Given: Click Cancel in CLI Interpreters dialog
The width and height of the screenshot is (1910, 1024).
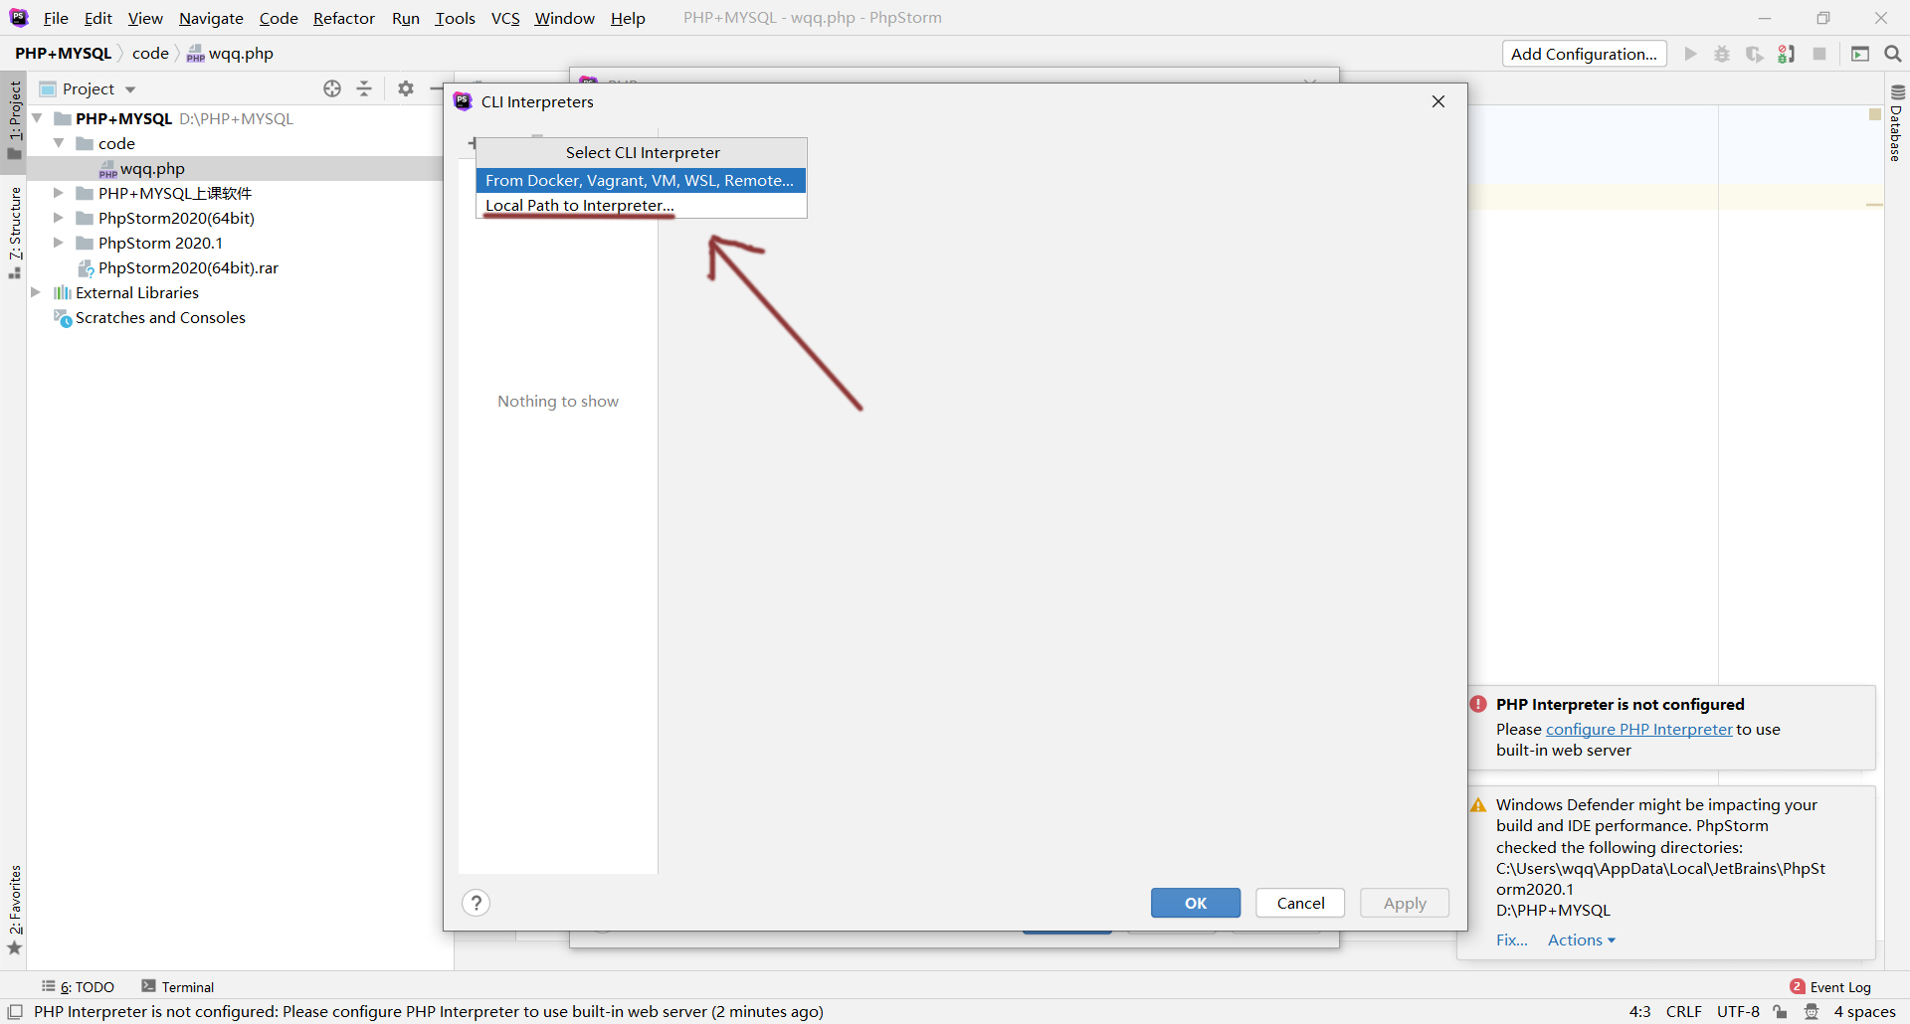Looking at the screenshot, I should (x=1300, y=903).
